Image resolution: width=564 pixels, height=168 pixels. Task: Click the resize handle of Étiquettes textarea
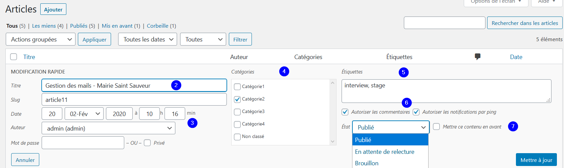[548, 100]
